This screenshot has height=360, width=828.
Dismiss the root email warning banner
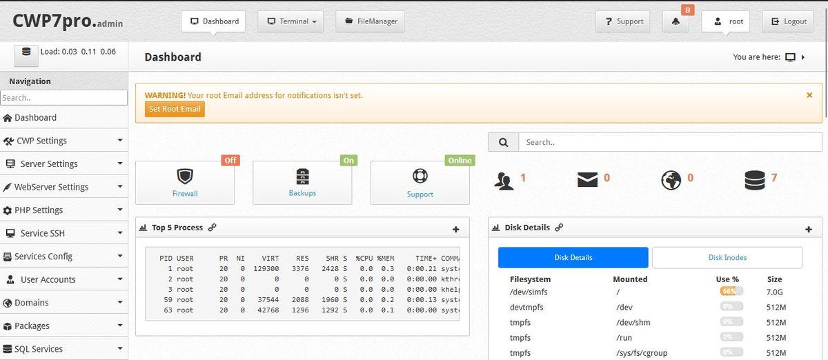(809, 95)
